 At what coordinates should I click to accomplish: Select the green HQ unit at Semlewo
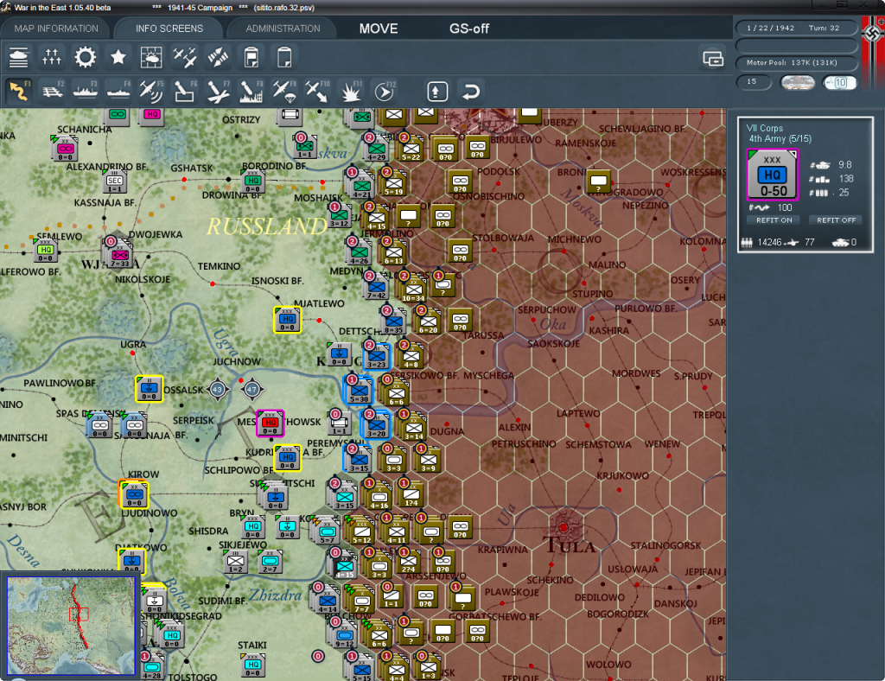click(x=45, y=250)
